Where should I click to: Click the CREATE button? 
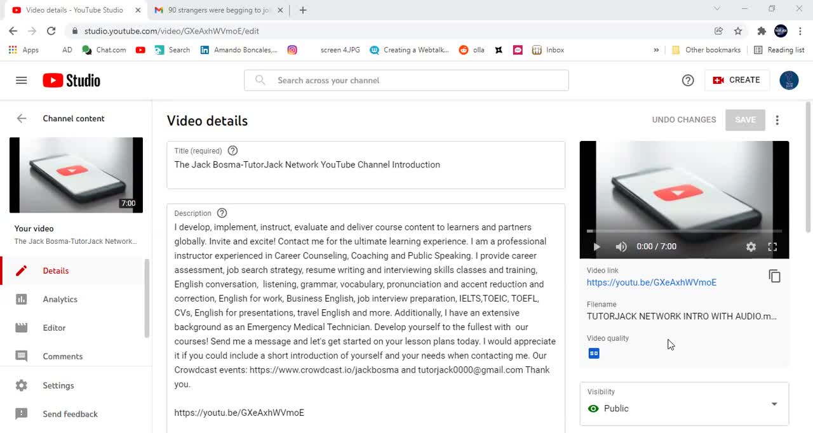(x=737, y=80)
